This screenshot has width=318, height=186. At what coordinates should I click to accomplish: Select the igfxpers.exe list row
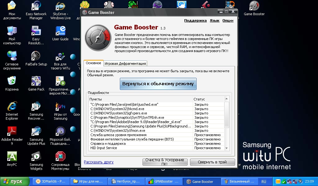157,113
